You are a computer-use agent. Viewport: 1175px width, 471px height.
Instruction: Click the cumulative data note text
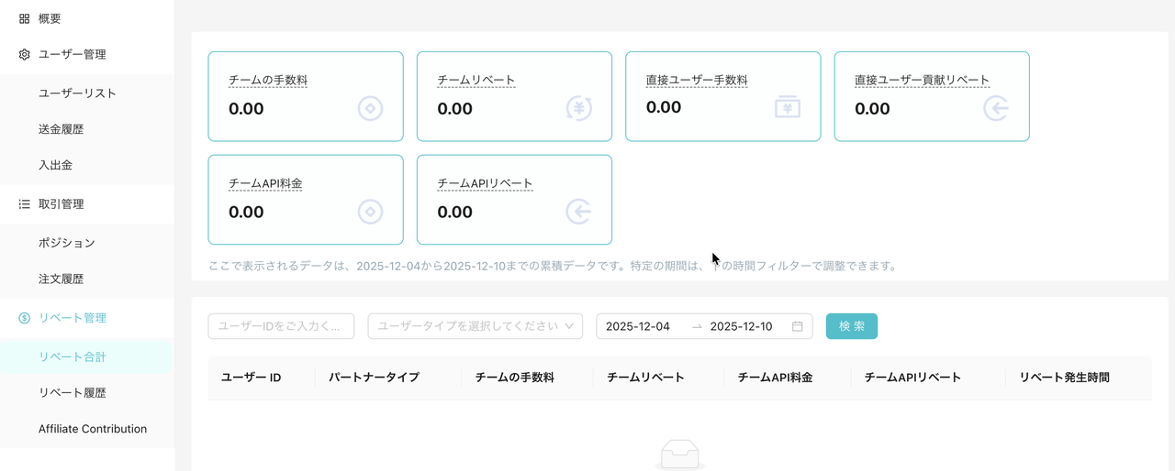(553, 267)
